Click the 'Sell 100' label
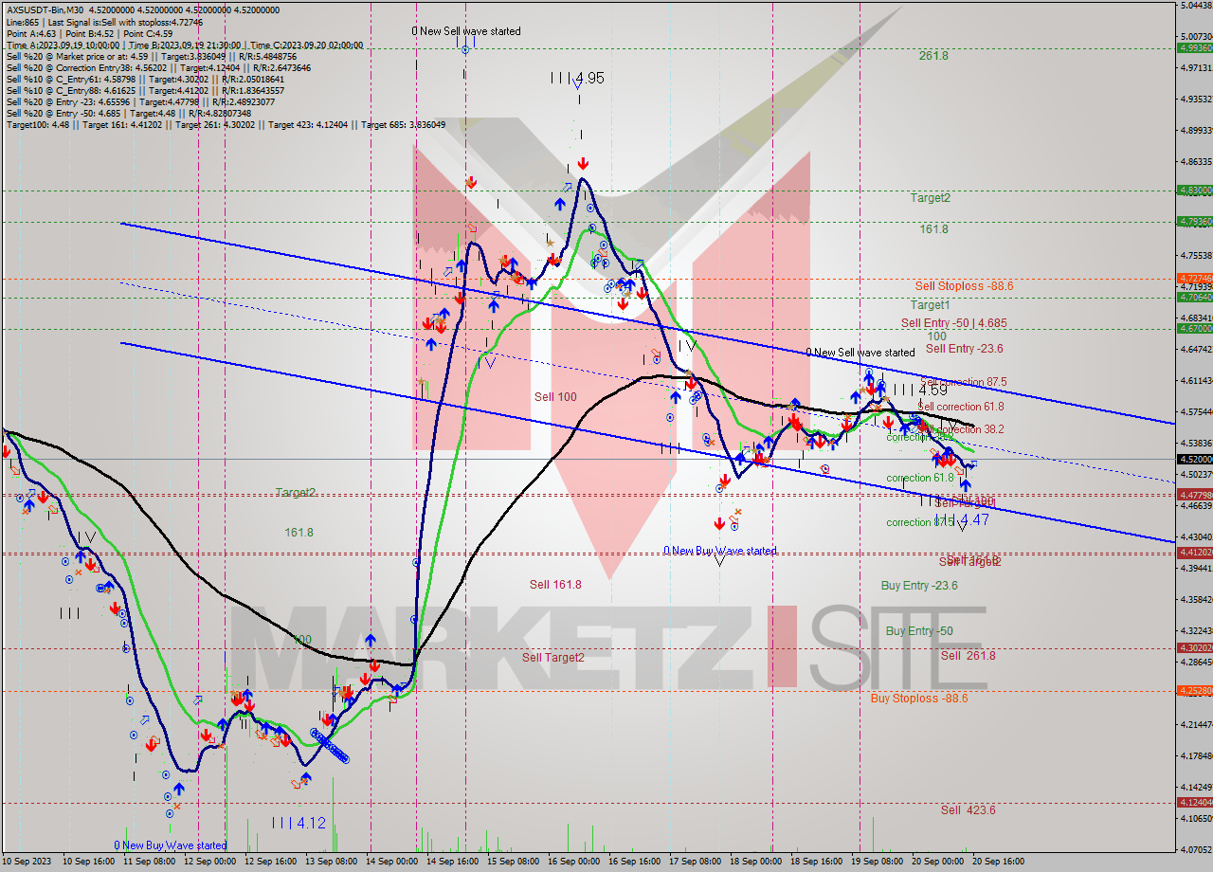This screenshot has width=1213, height=872. (555, 397)
